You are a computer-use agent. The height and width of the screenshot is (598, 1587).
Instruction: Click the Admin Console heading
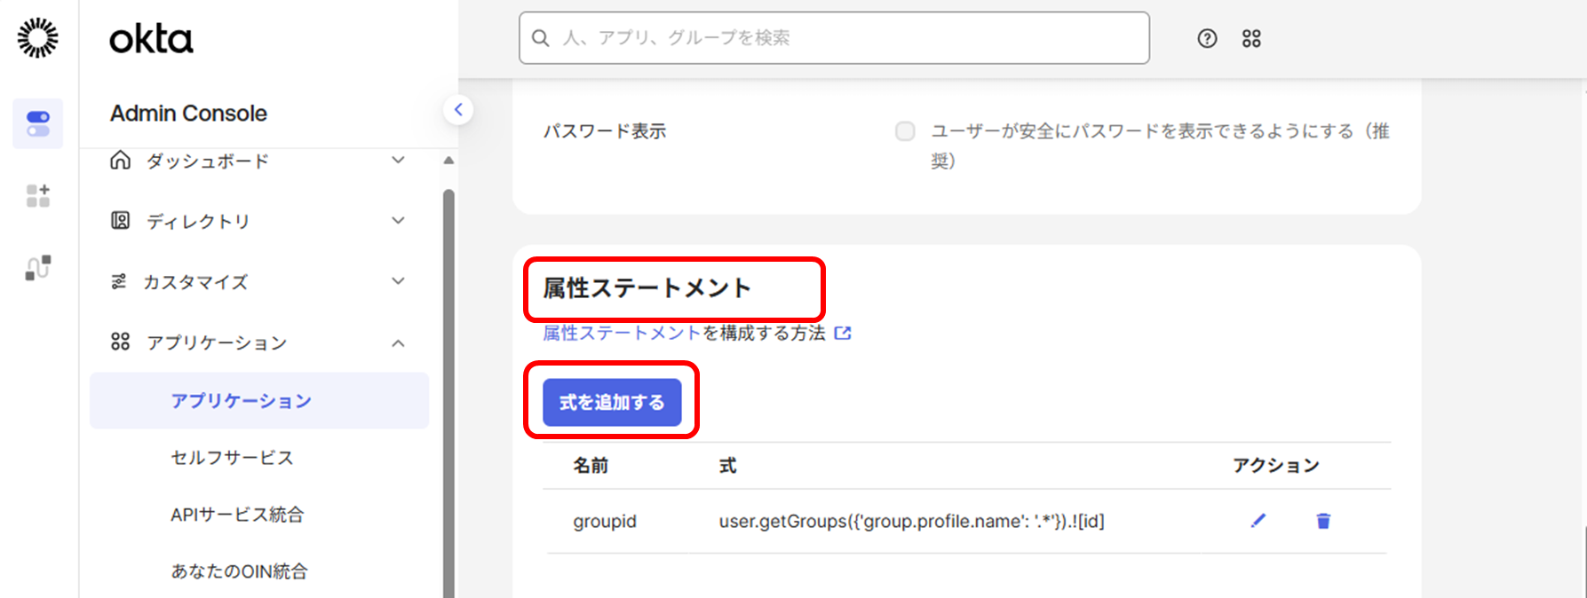188,114
